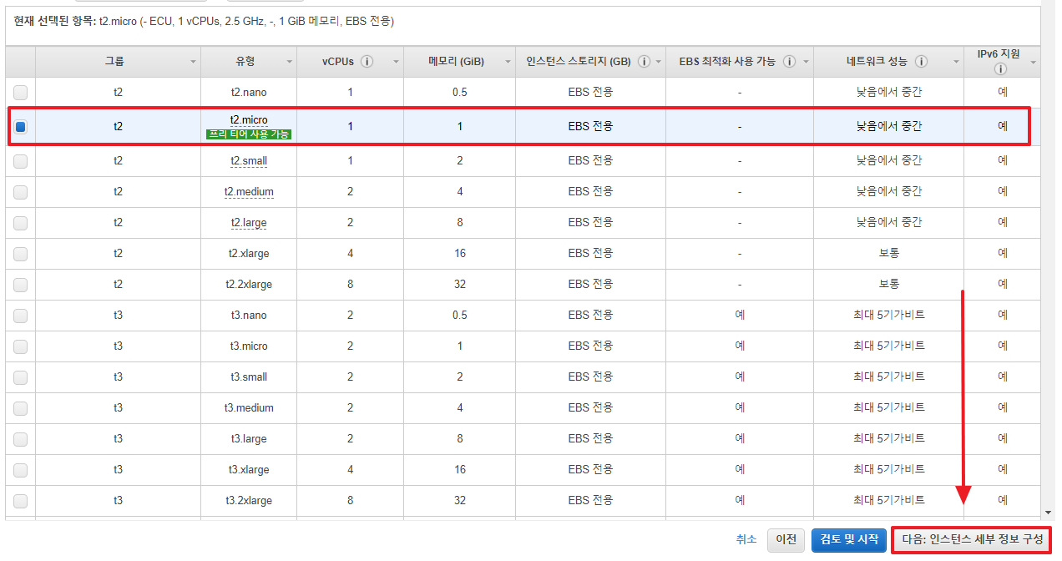Viewport: 1062px width, 561px height.
Task: Click the 취소 link
Action: pyautogui.click(x=746, y=539)
